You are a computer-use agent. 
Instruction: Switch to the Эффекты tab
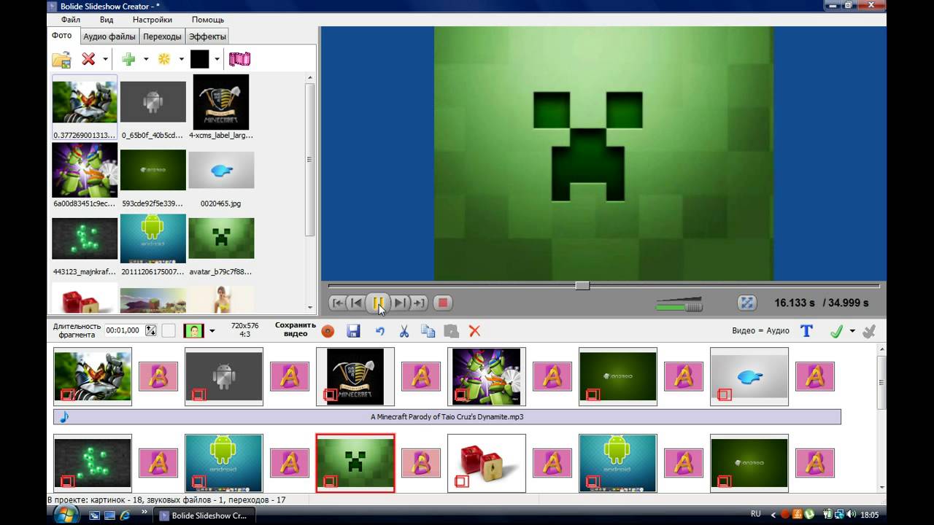[x=207, y=36]
